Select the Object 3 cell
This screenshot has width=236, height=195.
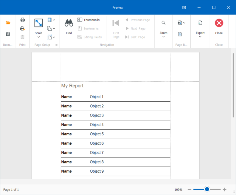[x=97, y=115]
